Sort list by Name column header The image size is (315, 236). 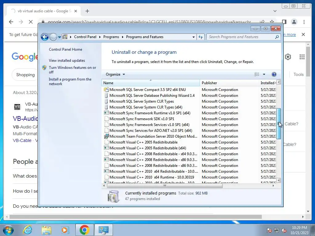151,83
